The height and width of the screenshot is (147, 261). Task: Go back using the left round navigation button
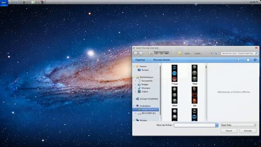coord(135,53)
